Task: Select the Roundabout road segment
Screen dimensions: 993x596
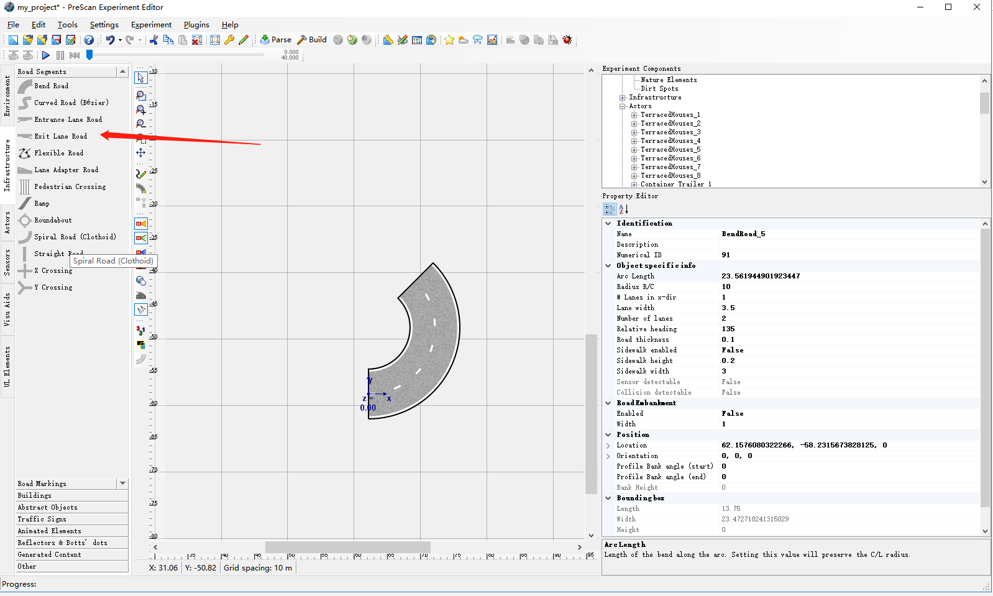Action: 53,220
